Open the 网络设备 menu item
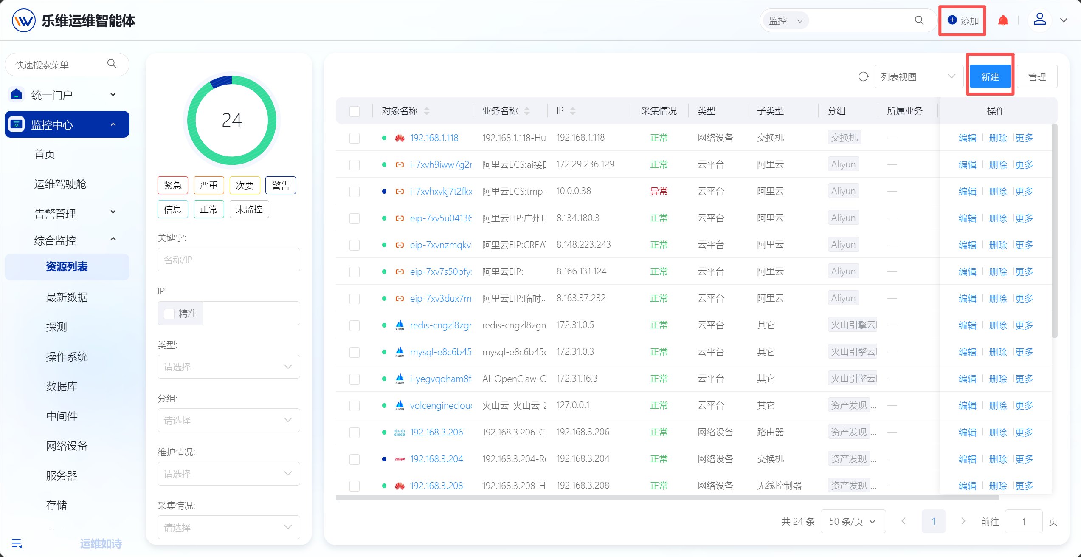 point(67,445)
